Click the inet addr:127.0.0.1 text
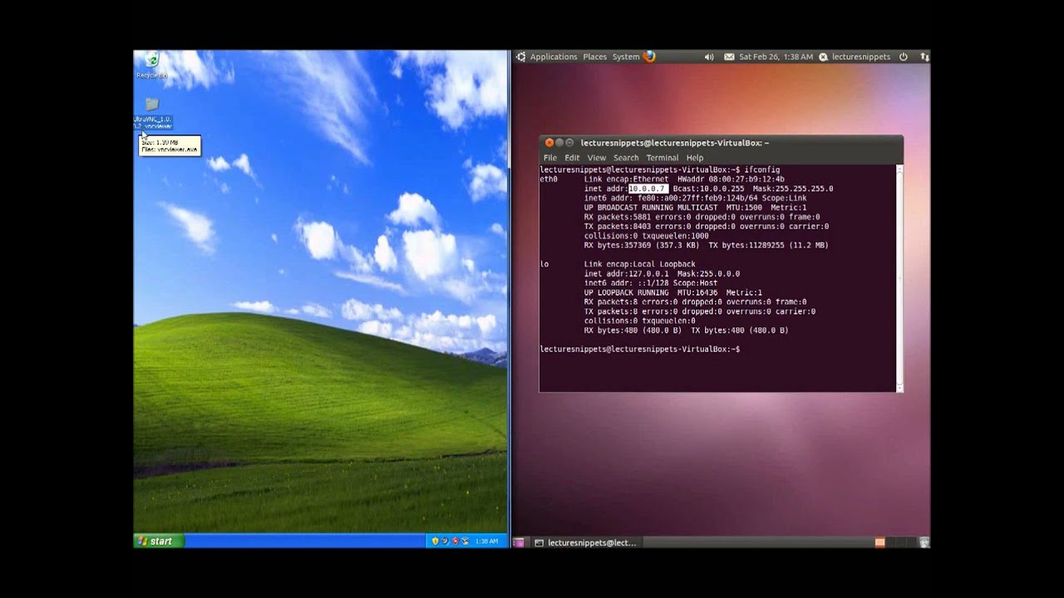Viewport: 1064px width, 598px height. 628,273
